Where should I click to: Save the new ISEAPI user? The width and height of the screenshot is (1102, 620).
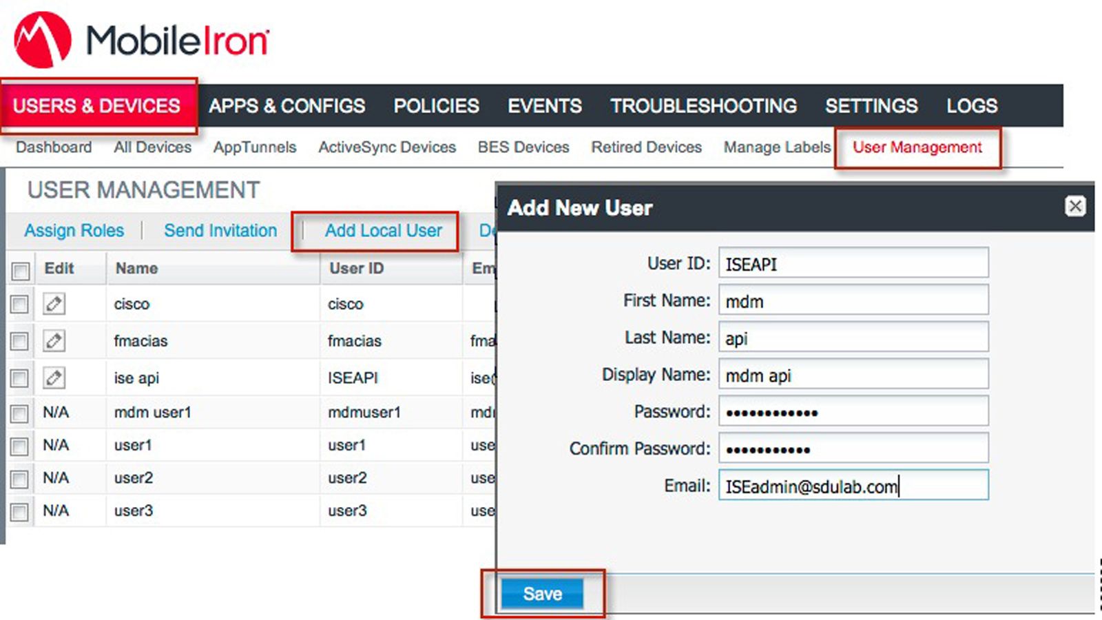click(x=543, y=592)
